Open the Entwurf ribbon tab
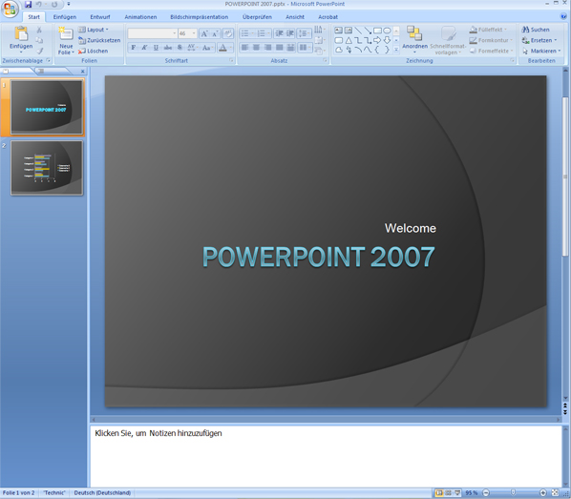This screenshot has width=571, height=499. [x=100, y=17]
